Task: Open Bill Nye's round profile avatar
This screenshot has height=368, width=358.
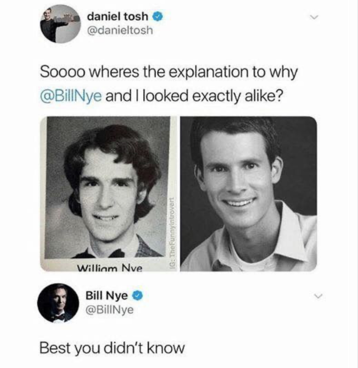Action: click(58, 303)
